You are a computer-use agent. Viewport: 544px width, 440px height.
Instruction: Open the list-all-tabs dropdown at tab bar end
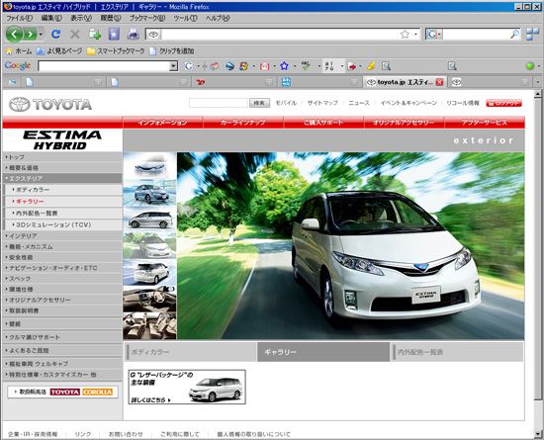tap(538, 82)
